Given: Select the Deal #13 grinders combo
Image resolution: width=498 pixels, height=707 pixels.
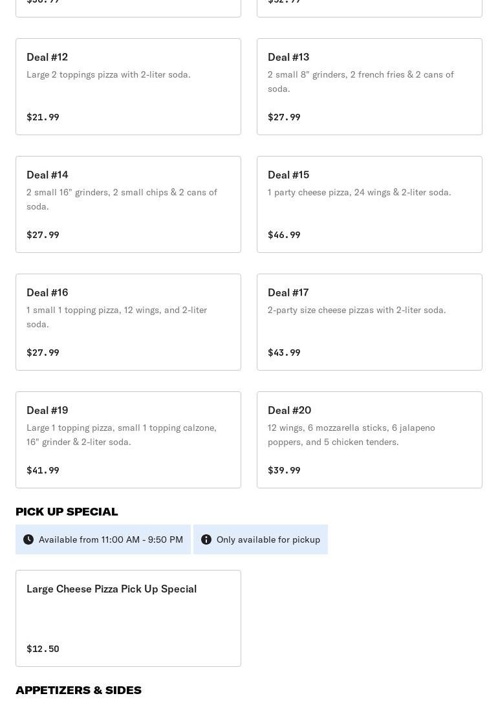Looking at the screenshot, I should [x=369, y=87].
